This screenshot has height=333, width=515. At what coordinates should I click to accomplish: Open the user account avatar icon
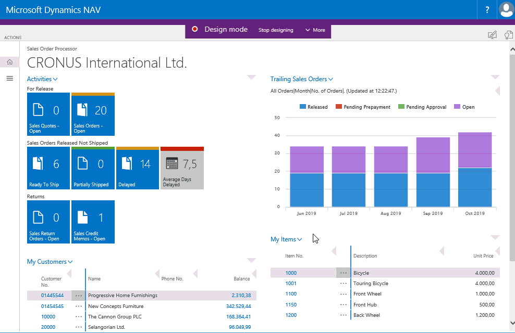pos(506,9)
